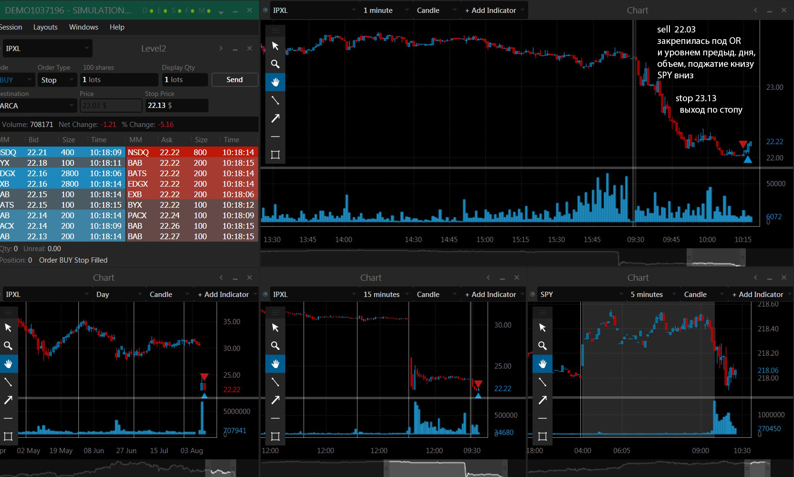Select the magnifier zoom tool in IPXL 1 minute chart

tap(275, 64)
